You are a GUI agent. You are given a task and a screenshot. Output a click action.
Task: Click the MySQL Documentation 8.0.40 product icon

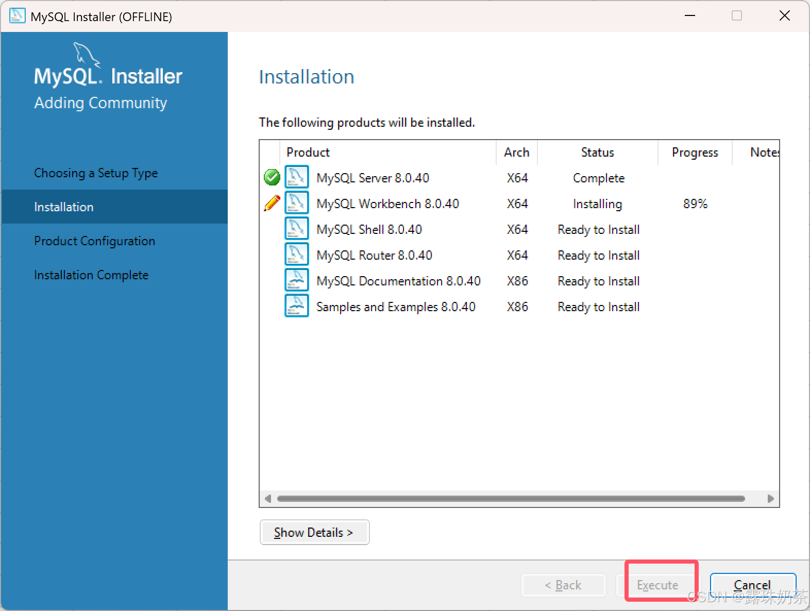coord(297,280)
